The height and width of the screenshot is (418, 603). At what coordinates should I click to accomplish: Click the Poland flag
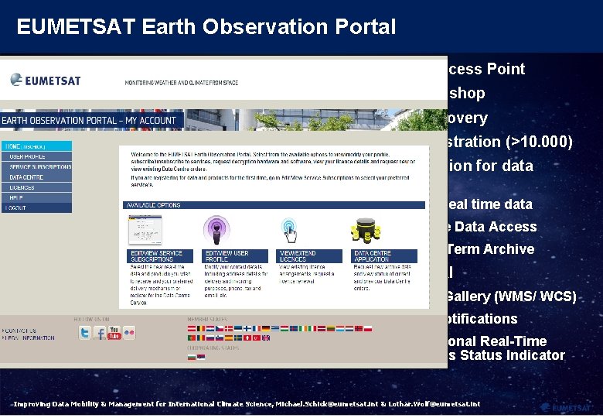click(x=368, y=329)
